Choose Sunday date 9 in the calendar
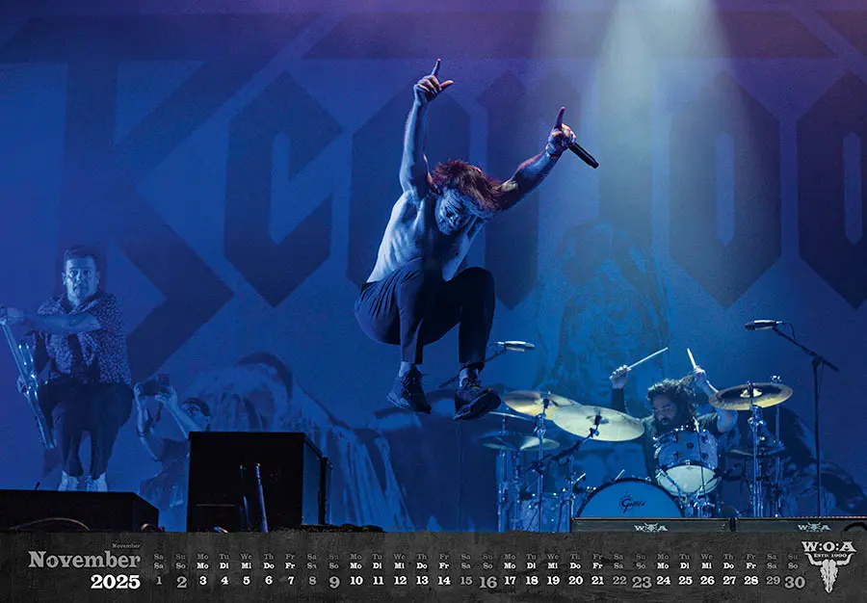 pyautogui.click(x=334, y=582)
